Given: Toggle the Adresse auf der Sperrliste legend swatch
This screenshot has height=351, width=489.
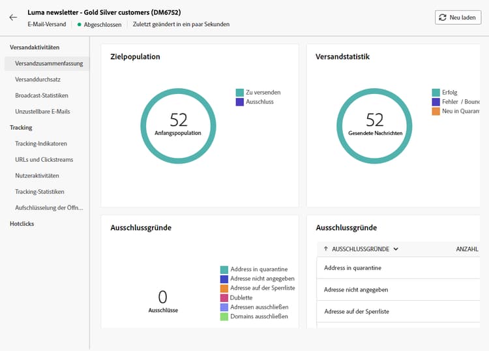Looking at the screenshot, I should point(224,288).
